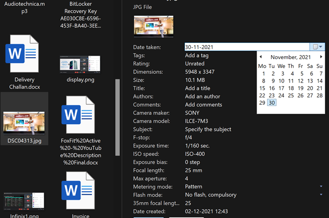Click the No flash, compulsory value

point(210,195)
